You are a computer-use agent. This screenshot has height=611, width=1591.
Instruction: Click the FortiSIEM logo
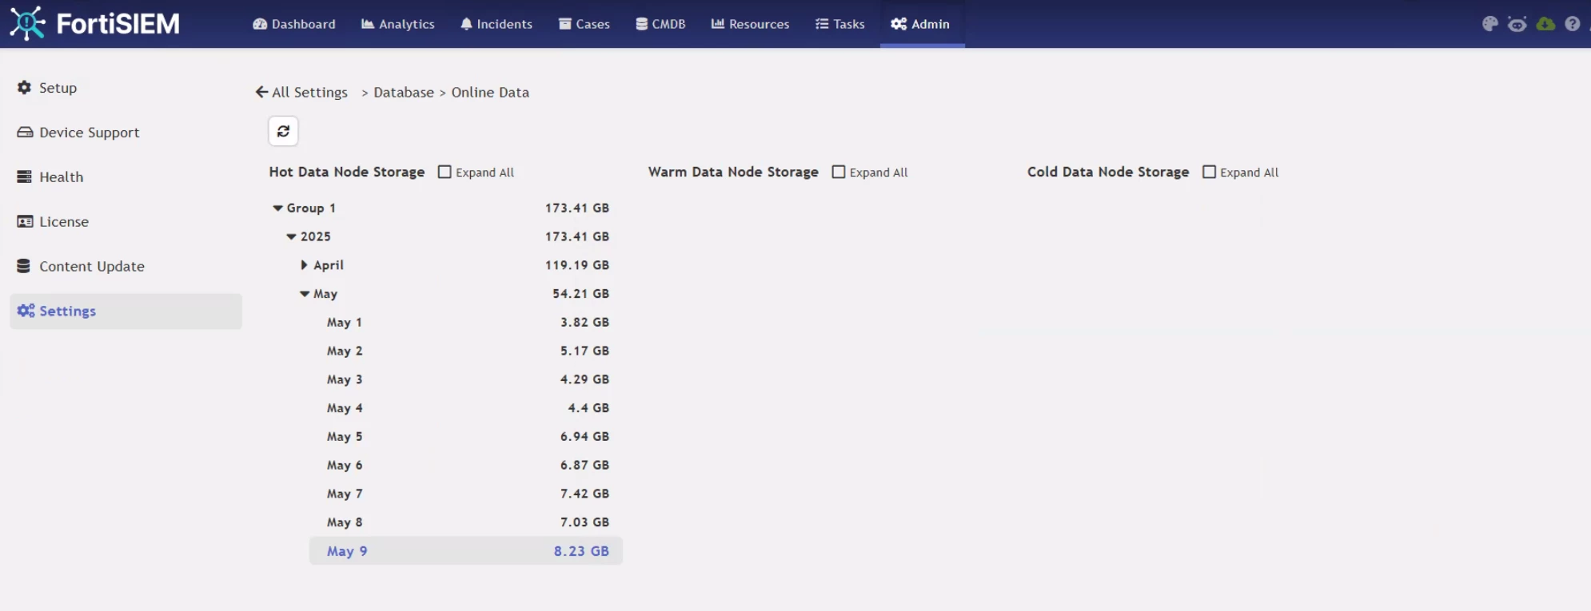pos(95,23)
